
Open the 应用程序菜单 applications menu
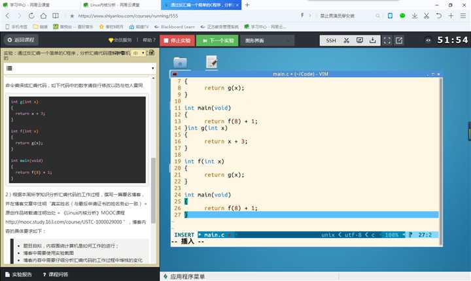point(184,277)
